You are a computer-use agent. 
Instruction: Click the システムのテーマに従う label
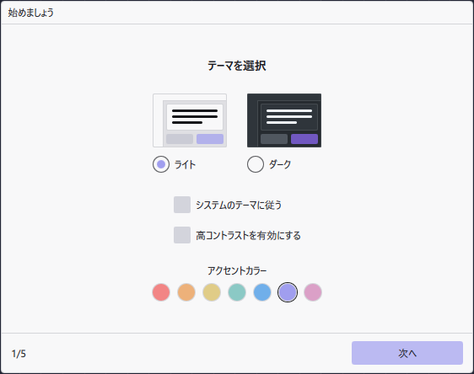click(239, 205)
